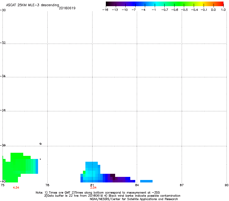Select the date 20160619 beside the title
The height and width of the screenshot is (201, 229).
click(x=67, y=8)
